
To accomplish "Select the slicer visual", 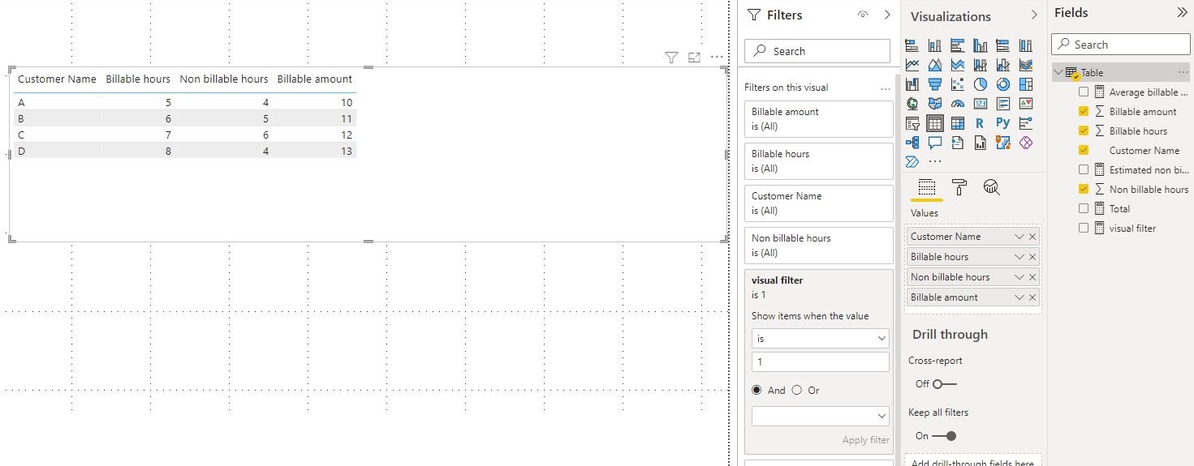I will point(912,123).
